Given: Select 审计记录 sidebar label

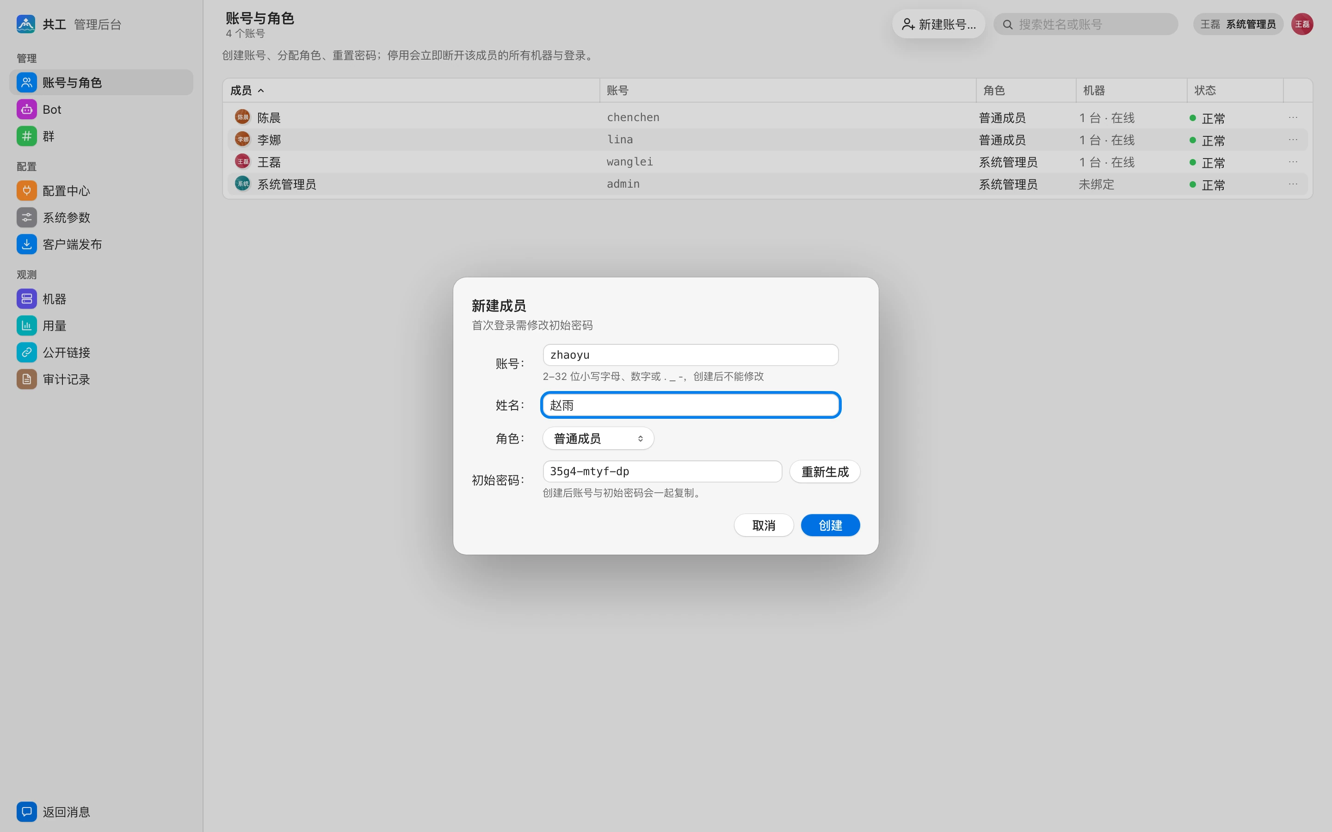Looking at the screenshot, I should tap(66, 379).
